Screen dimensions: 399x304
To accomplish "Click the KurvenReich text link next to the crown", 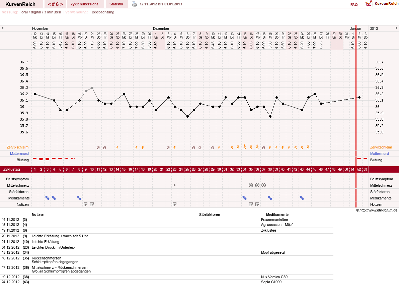I will click(x=386, y=4).
